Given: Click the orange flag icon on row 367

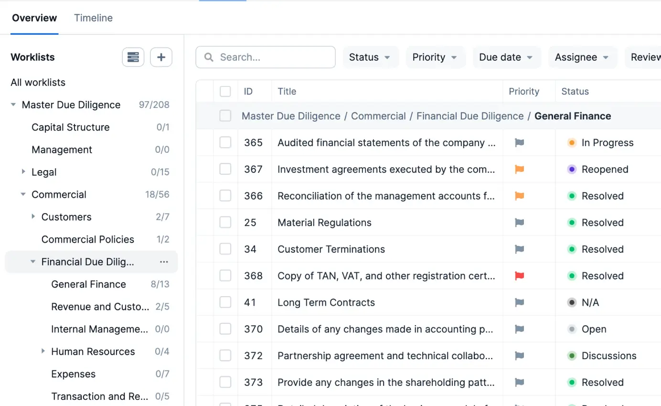Looking at the screenshot, I should pyautogui.click(x=519, y=169).
